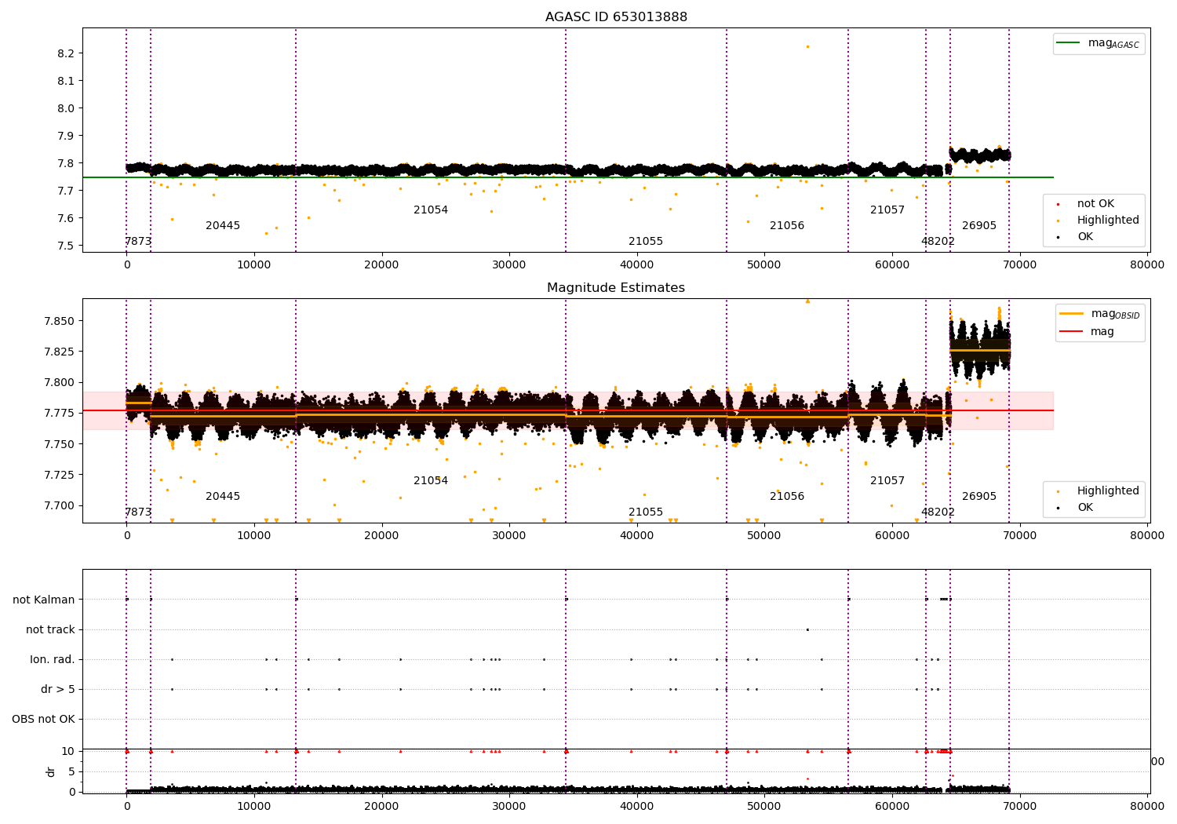Click the 30000 x-tick under the bottom plot
The image size is (1177, 824).
coord(509,806)
